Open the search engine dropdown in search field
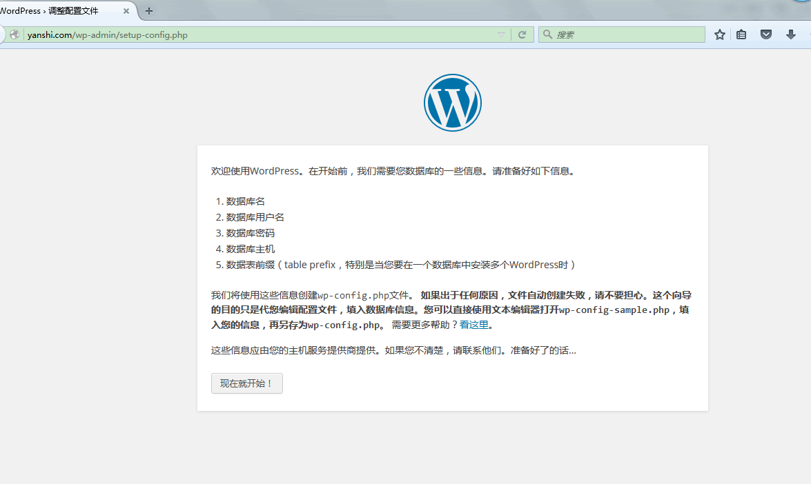This screenshot has height=484, width=811. (x=547, y=34)
